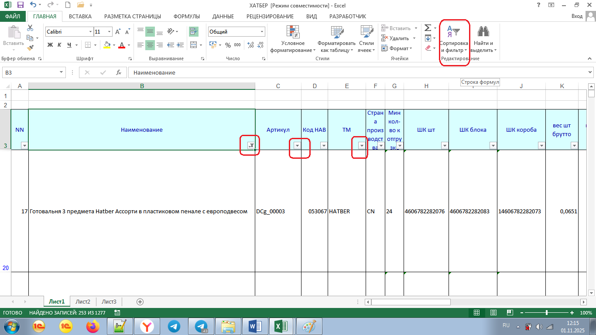Image resolution: width=596 pixels, height=335 pixels.
Task: Open the Артикул column filter dropdown
Action: (x=297, y=146)
